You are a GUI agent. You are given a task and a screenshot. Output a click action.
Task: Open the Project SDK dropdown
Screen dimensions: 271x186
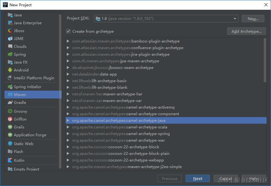166,19
